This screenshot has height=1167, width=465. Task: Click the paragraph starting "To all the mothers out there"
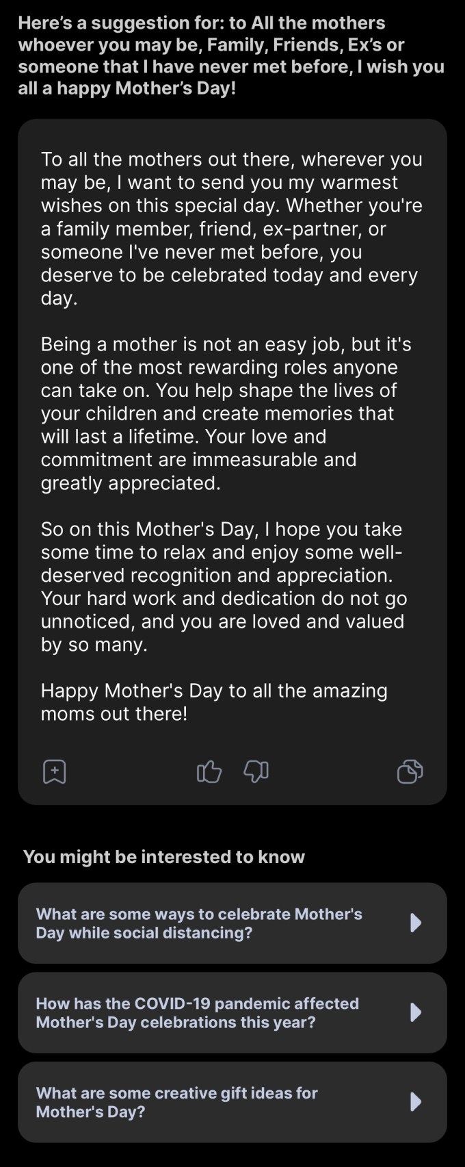pos(231,229)
